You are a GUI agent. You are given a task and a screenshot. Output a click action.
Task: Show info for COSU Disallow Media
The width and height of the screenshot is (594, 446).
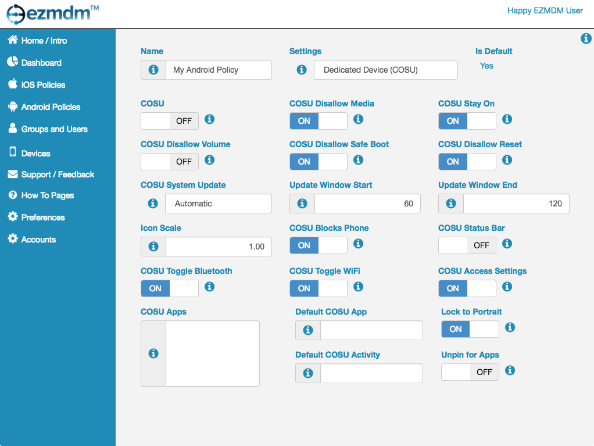(x=359, y=119)
